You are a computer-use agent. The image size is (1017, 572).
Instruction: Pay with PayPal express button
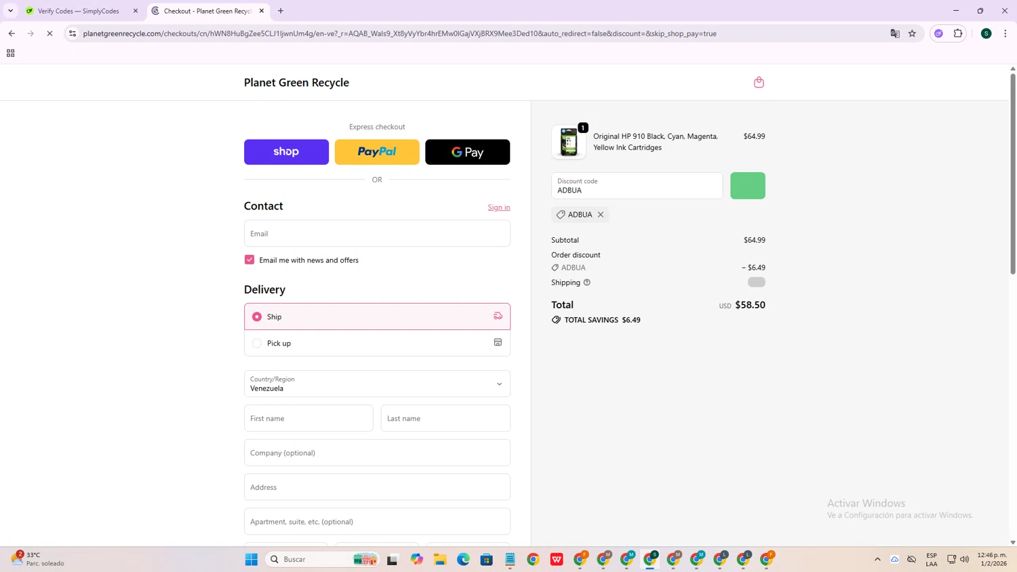tap(377, 152)
